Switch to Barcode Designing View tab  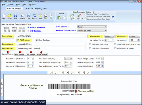36,8
